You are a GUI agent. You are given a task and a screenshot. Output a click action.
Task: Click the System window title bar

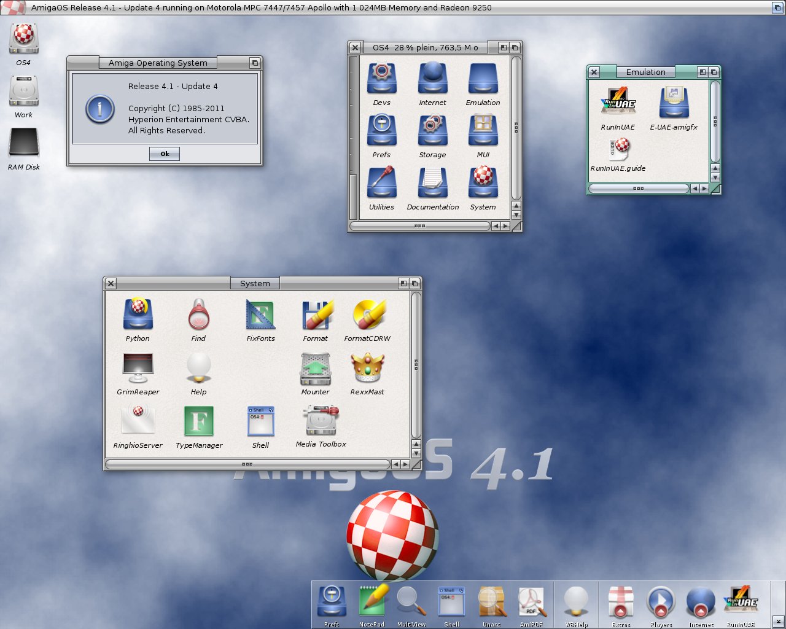click(x=255, y=283)
